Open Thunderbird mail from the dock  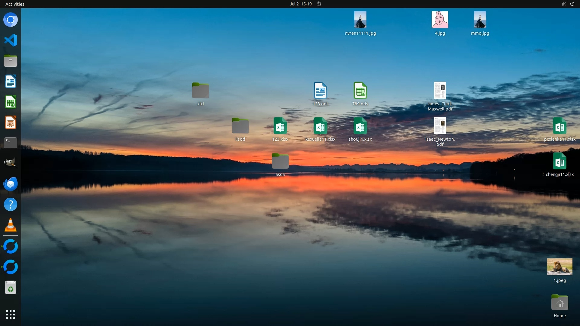[11, 184]
